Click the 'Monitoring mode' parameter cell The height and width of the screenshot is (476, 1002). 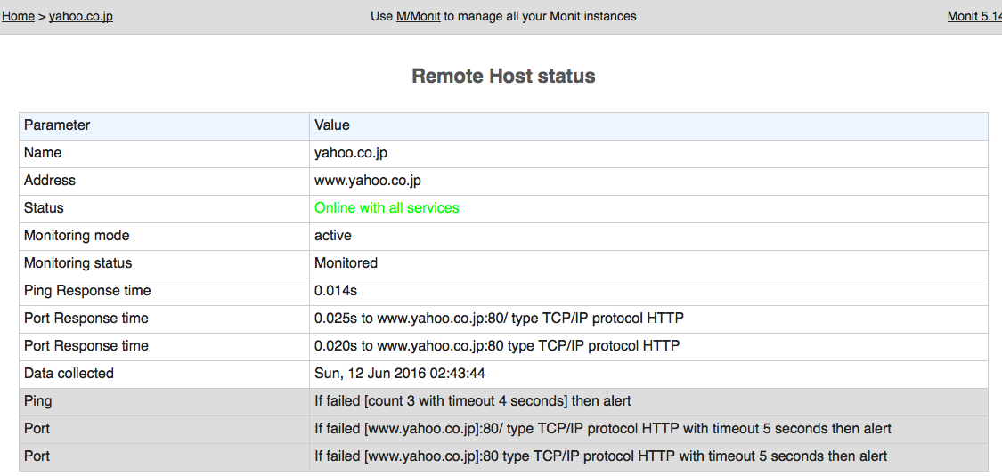[164, 236]
